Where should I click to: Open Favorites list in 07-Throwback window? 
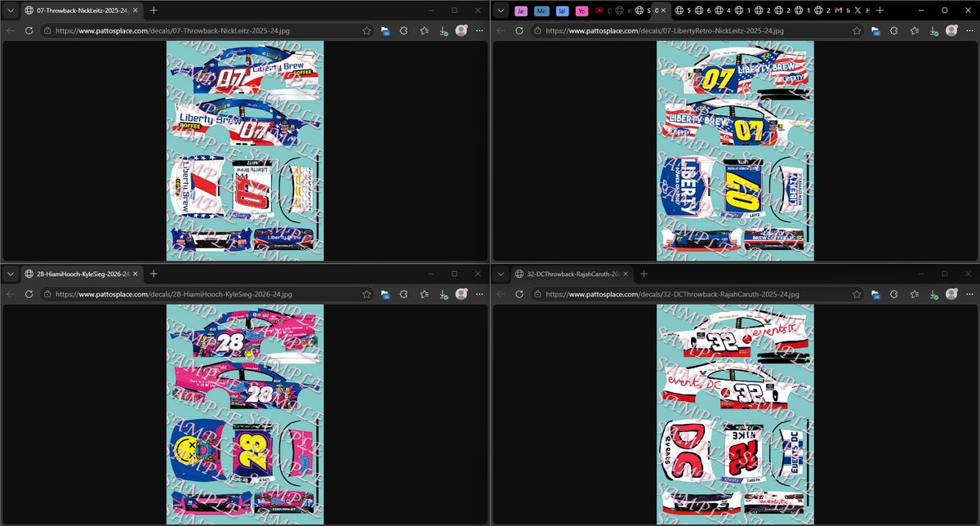(425, 30)
